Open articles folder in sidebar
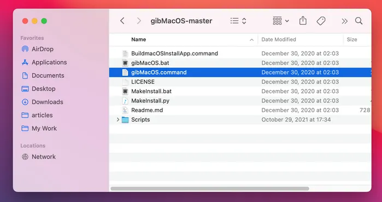Screen dimensions: 382x202 click(37, 115)
